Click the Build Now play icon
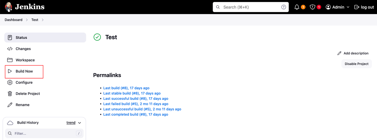 [x=10, y=71]
